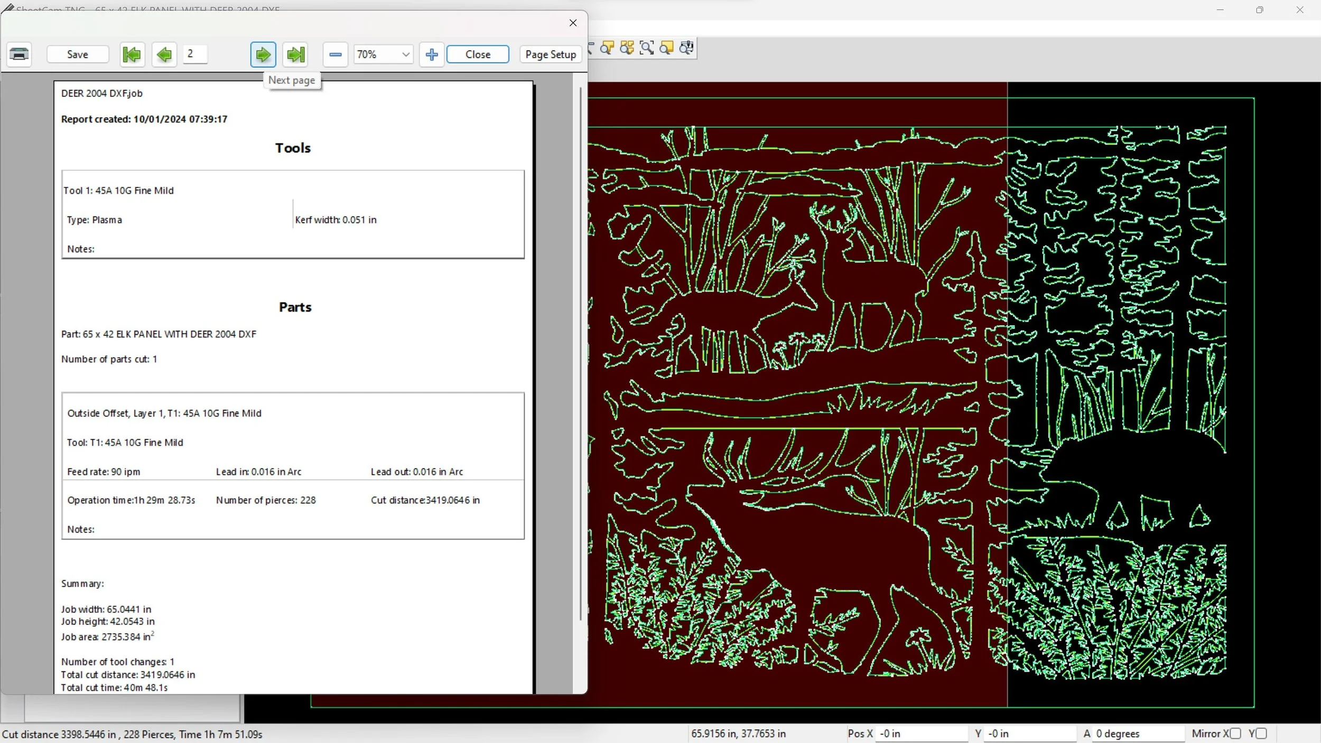Click 'Cut distance:3419.0646 in' in operation box

click(425, 500)
